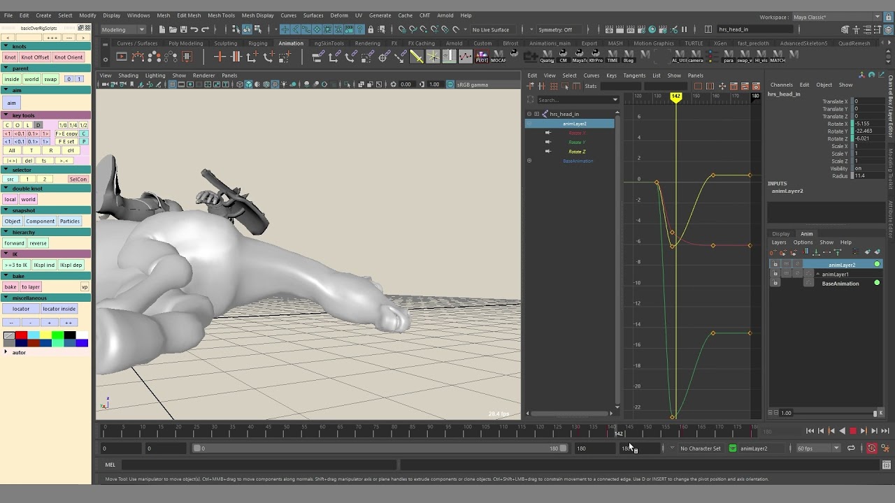Open the 60 fps frame rate dropdown
The image size is (895, 503).
818,449
